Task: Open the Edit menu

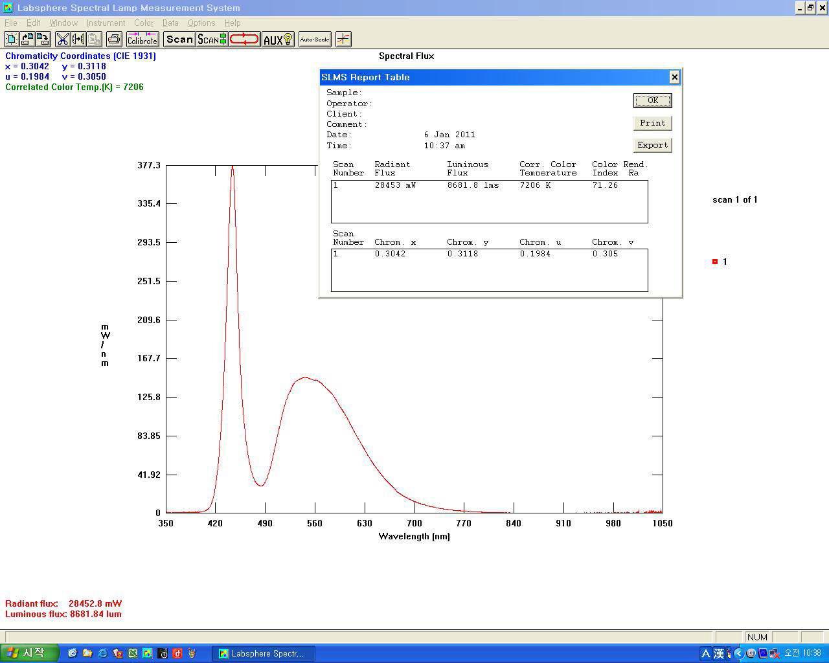Action: coord(33,23)
